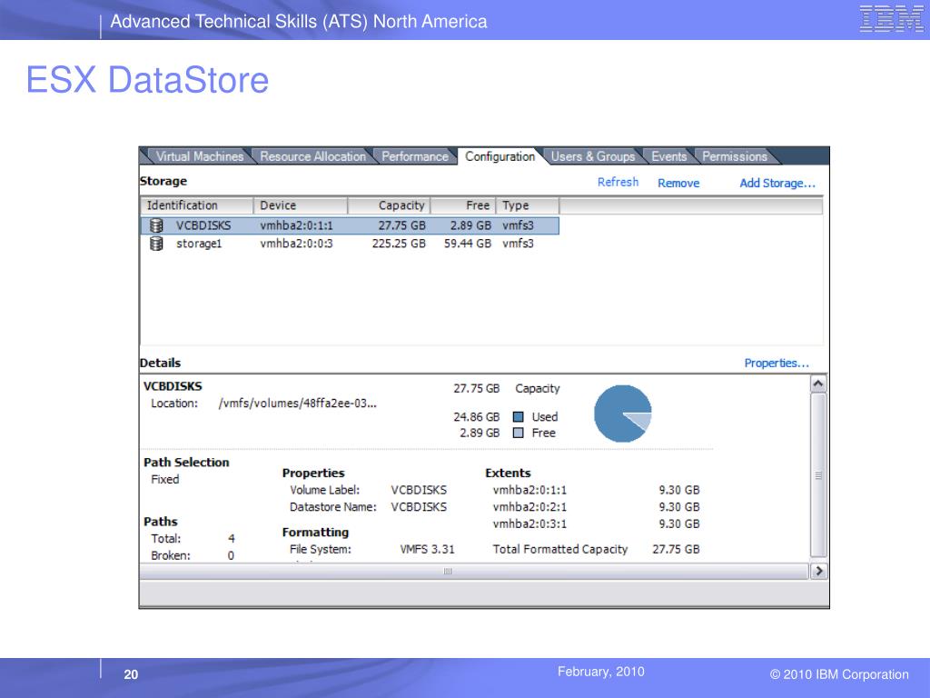Sort by the Identification column header

point(196,205)
